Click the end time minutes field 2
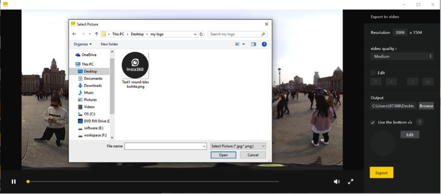 pos(412,82)
